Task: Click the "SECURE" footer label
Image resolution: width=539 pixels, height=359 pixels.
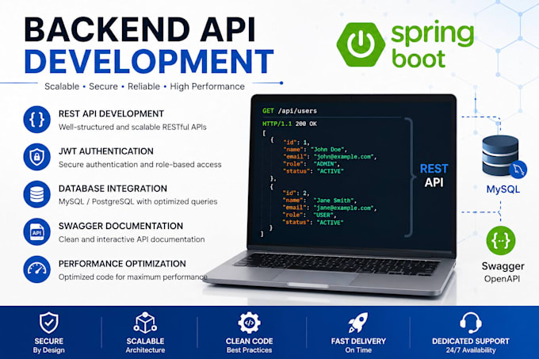Action: pos(49,341)
